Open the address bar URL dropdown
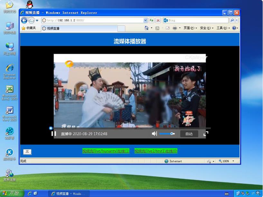263x197 pixels. pyautogui.click(x=146, y=20)
